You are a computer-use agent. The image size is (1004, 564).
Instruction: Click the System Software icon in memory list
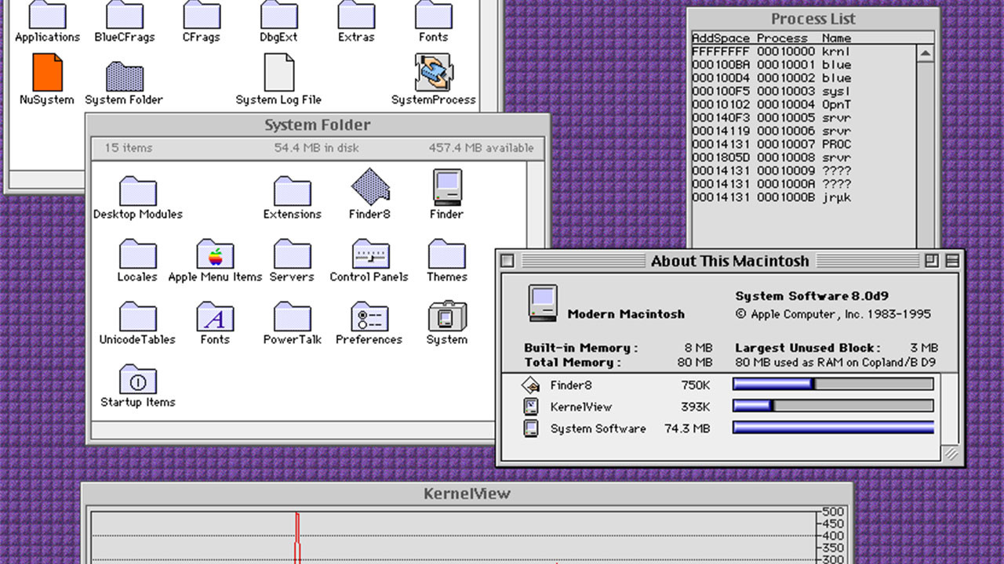tap(531, 428)
